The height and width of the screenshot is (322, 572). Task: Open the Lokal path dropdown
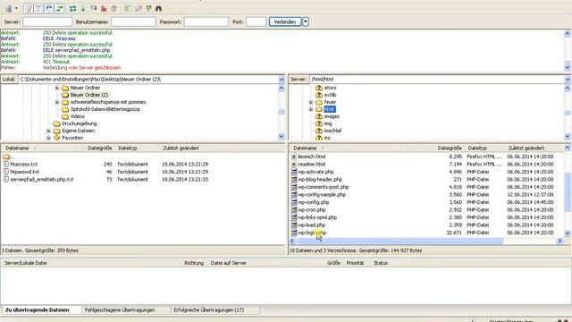click(x=282, y=80)
